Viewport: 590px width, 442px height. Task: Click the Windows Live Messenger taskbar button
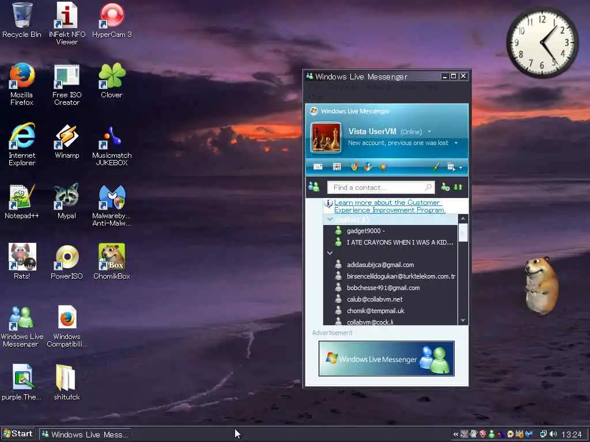pyautogui.click(x=85, y=435)
